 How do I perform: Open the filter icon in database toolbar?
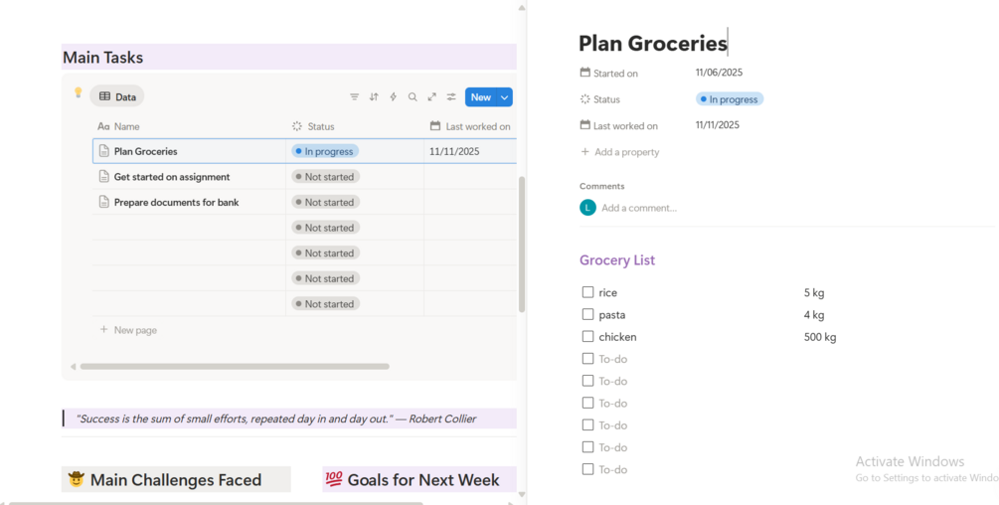[x=354, y=97]
